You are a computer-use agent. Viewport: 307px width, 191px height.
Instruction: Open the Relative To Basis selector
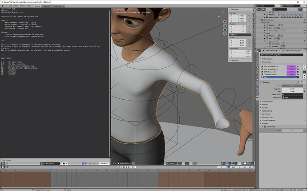[x=292, y=98]
